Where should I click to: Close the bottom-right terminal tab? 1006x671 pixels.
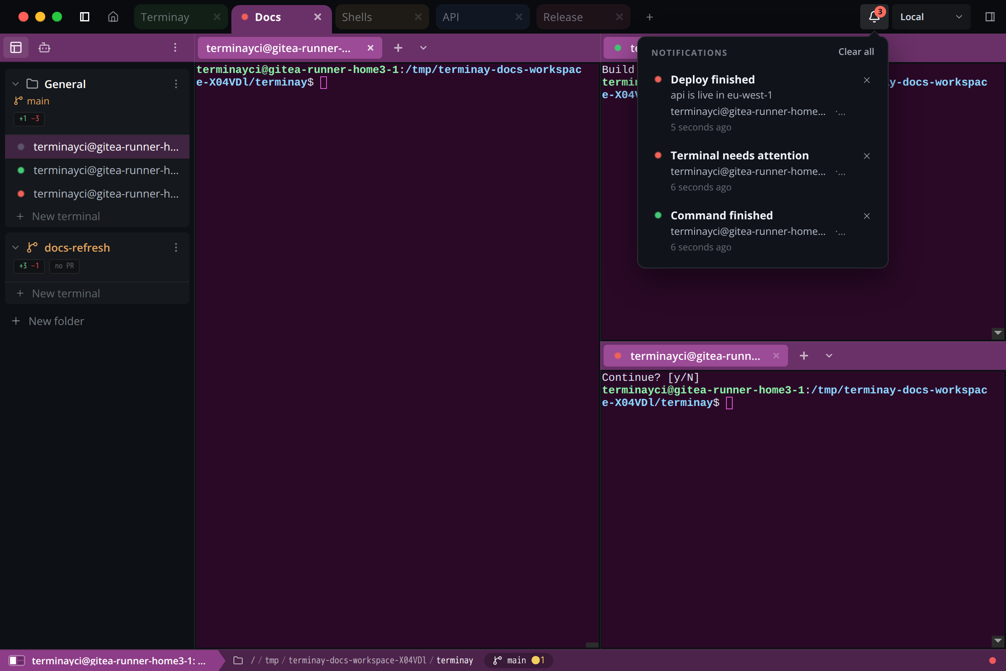tap(776, 356)
